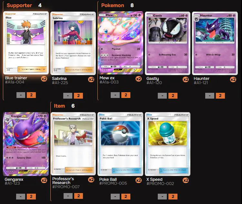
Task: Click the x2 badge beside Gengarex
Action: tap(44, 180)
